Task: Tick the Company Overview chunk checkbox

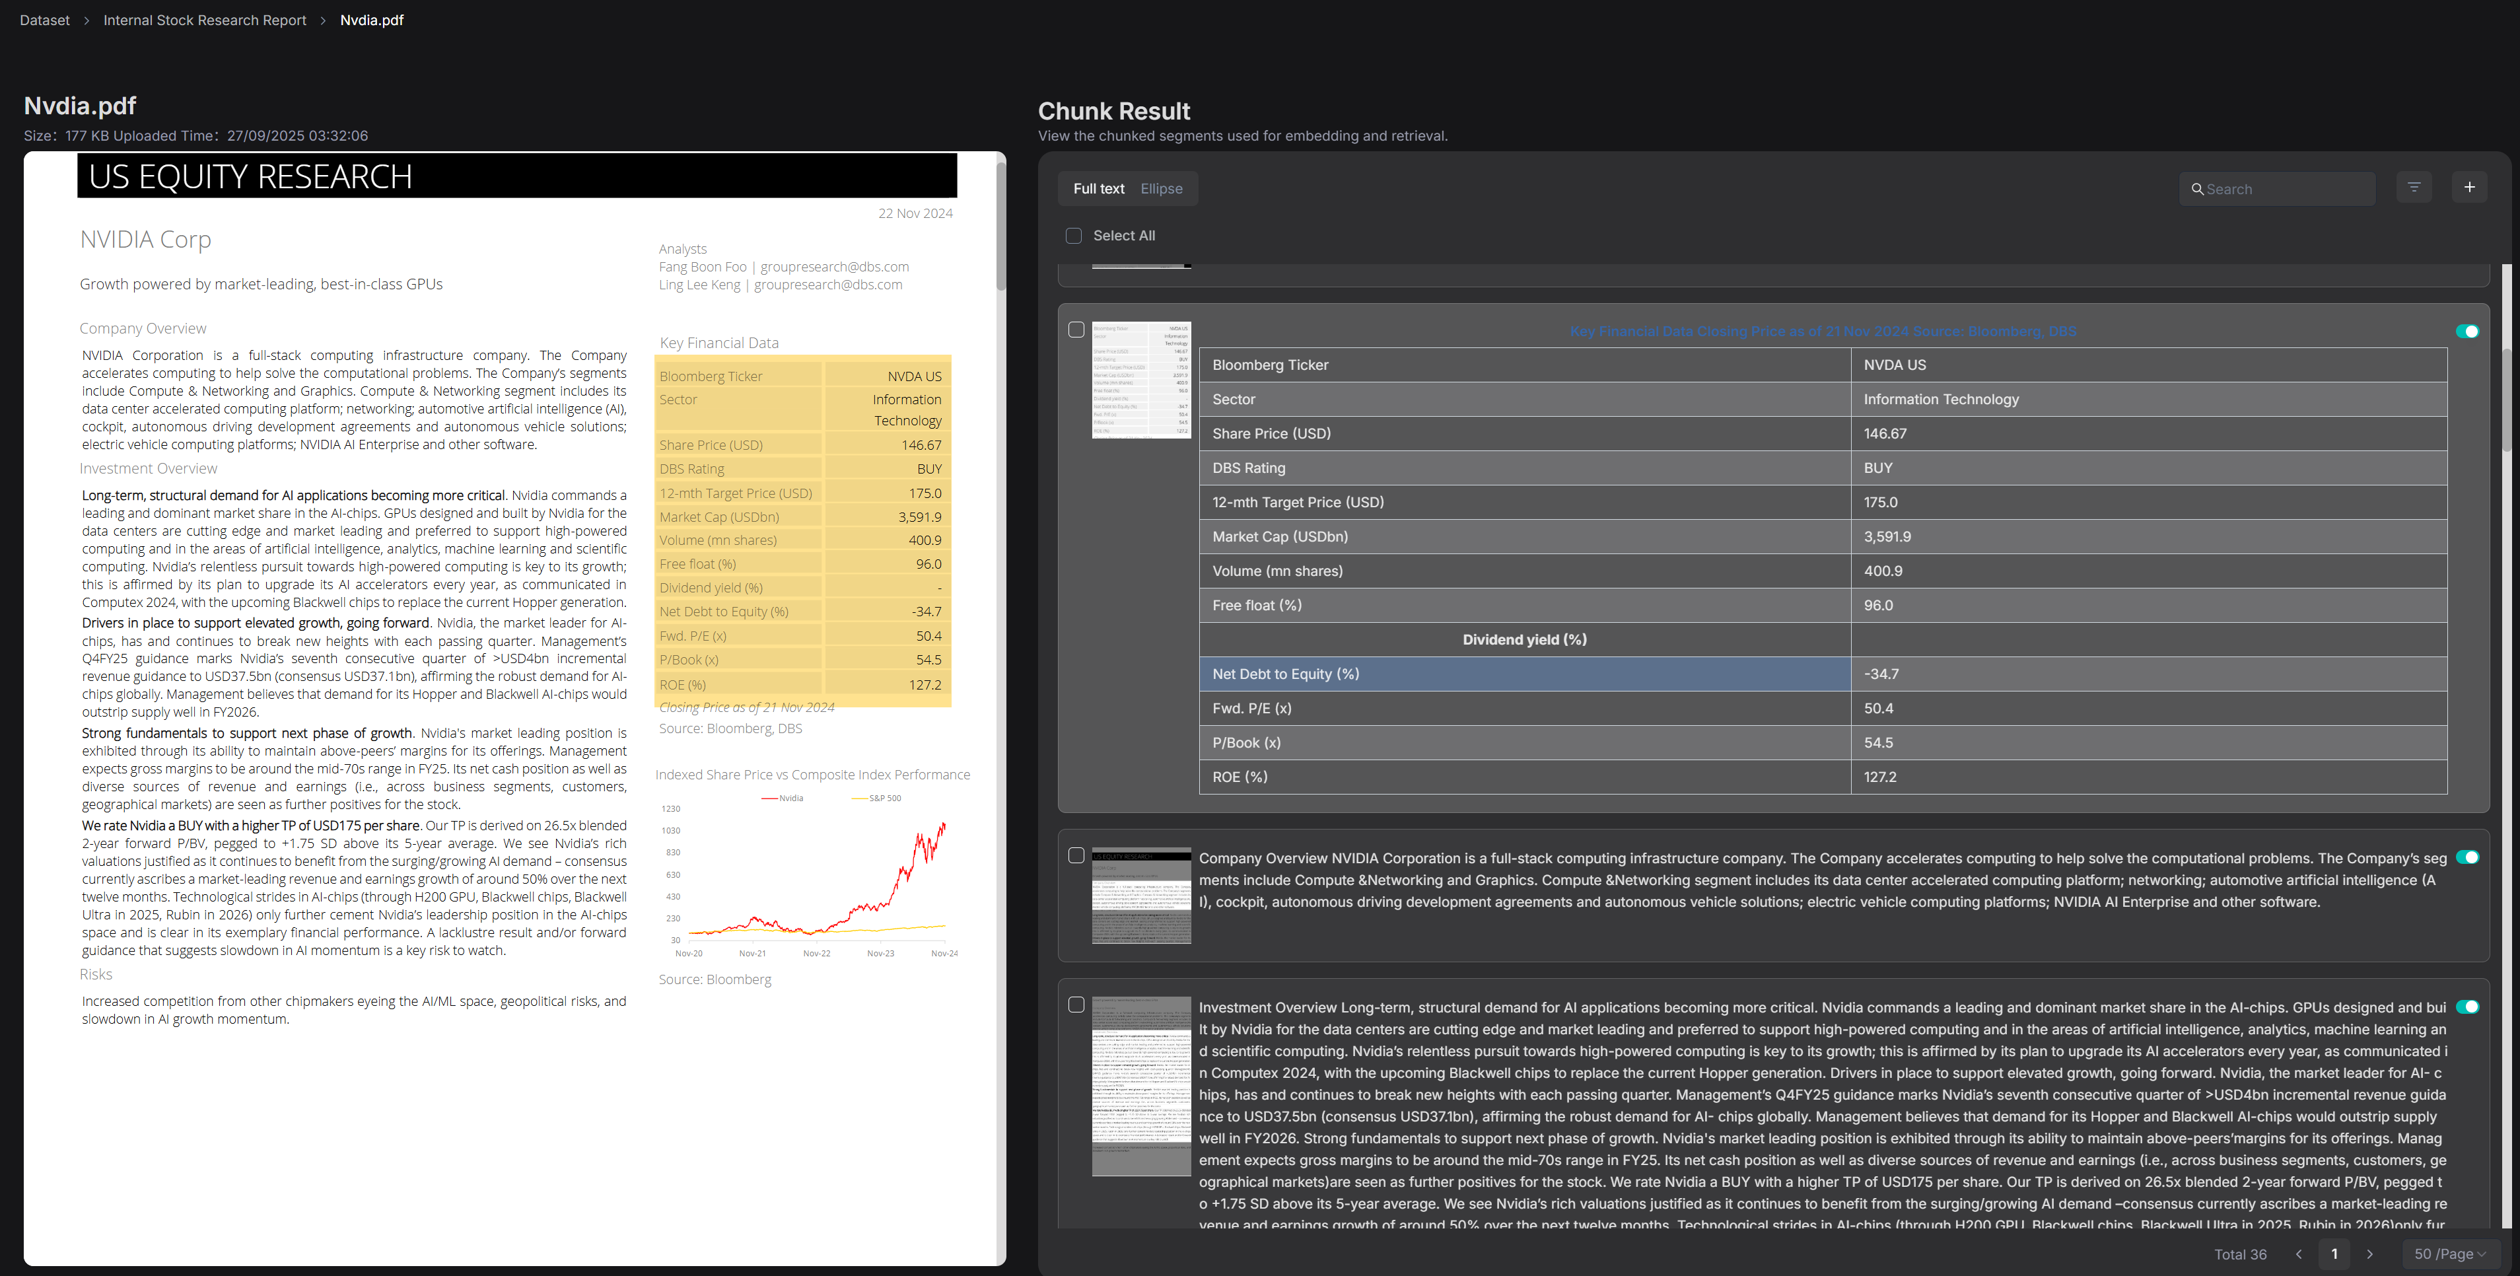Action: [x=1076, y=856]
